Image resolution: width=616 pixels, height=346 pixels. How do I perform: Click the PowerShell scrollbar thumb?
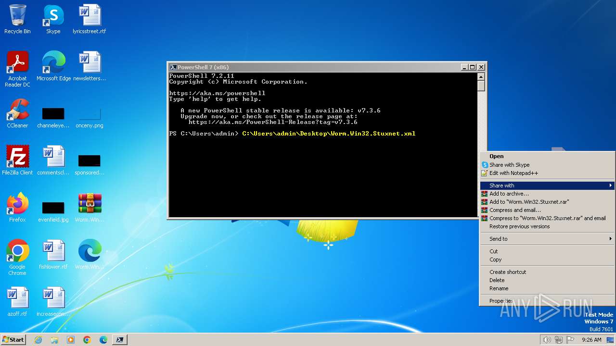tap(481, 86)
